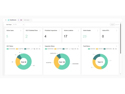Open Active KPI's card options menu
The image size is (125, 94).
[x=117, y=31]
